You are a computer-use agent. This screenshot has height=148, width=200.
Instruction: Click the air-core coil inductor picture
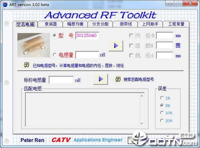34,45
